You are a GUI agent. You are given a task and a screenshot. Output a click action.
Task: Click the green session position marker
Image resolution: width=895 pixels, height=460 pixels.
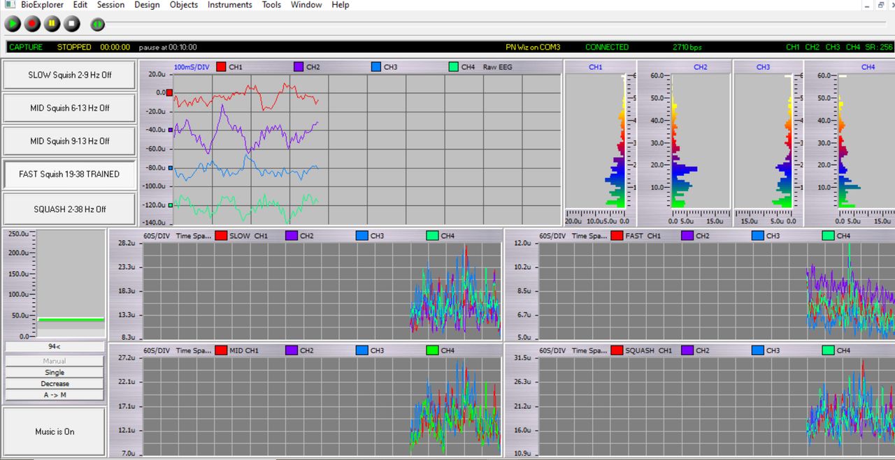pyautogui.click(x=98, y=24)
